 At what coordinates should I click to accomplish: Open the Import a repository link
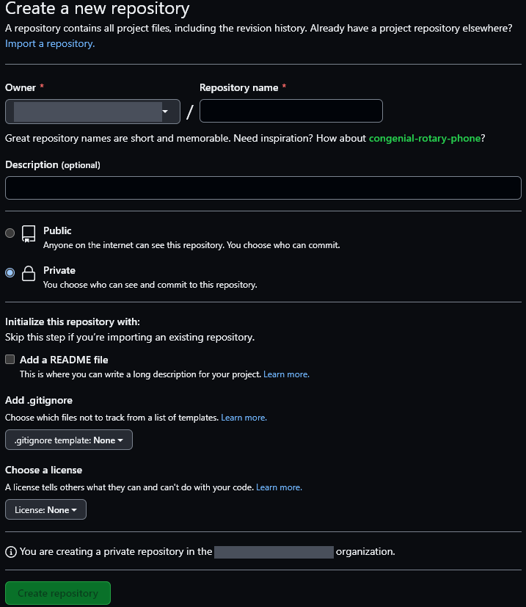pyautogui.click(x=50, y=43)
